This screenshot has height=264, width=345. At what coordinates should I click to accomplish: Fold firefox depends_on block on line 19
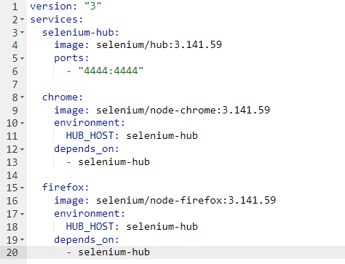click(23, 240)
